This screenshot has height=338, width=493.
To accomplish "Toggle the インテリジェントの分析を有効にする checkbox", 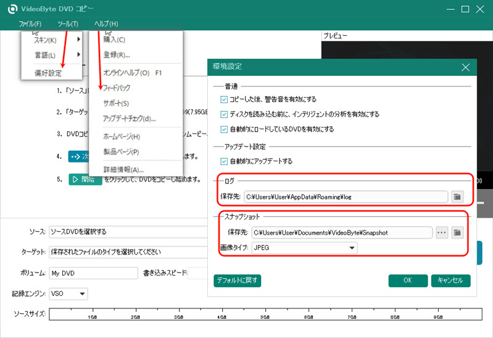I will [x=223, y=114].
